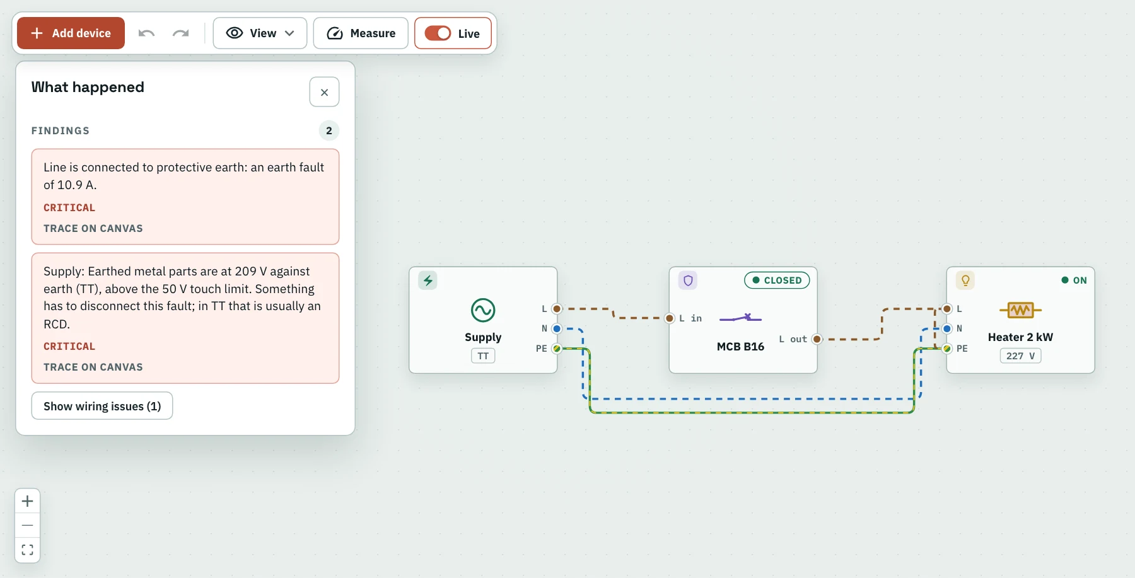Activate the Measure tool

pos(361,33)
